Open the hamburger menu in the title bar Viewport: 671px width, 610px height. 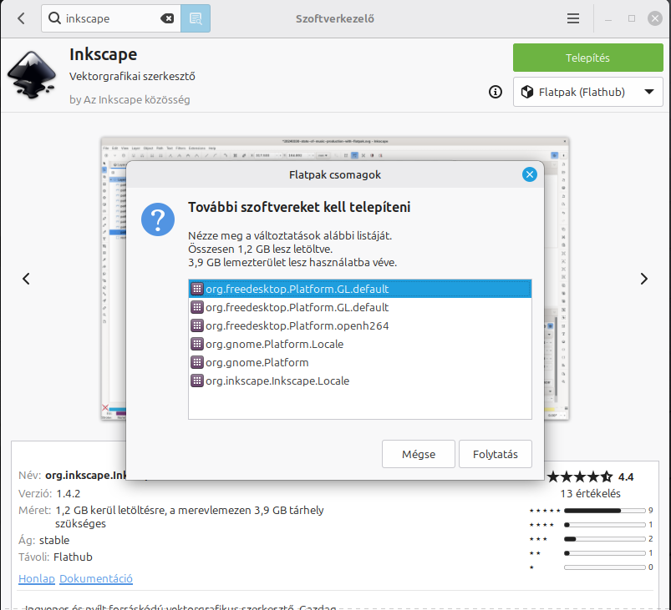click(573, 18)
